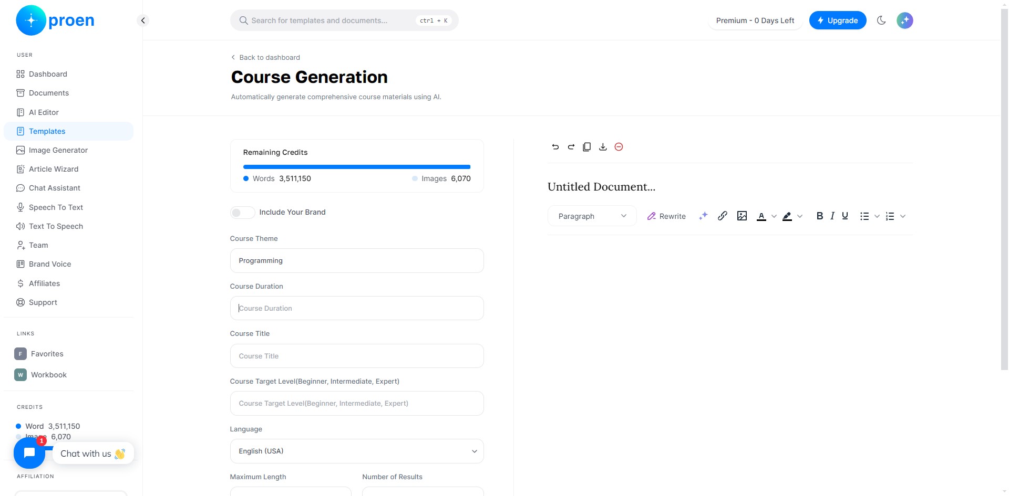The height and width of the screenshot is (496, 1009).
Task: Click the Premium - 0 Days Left badge
Action: pos(755,20)
